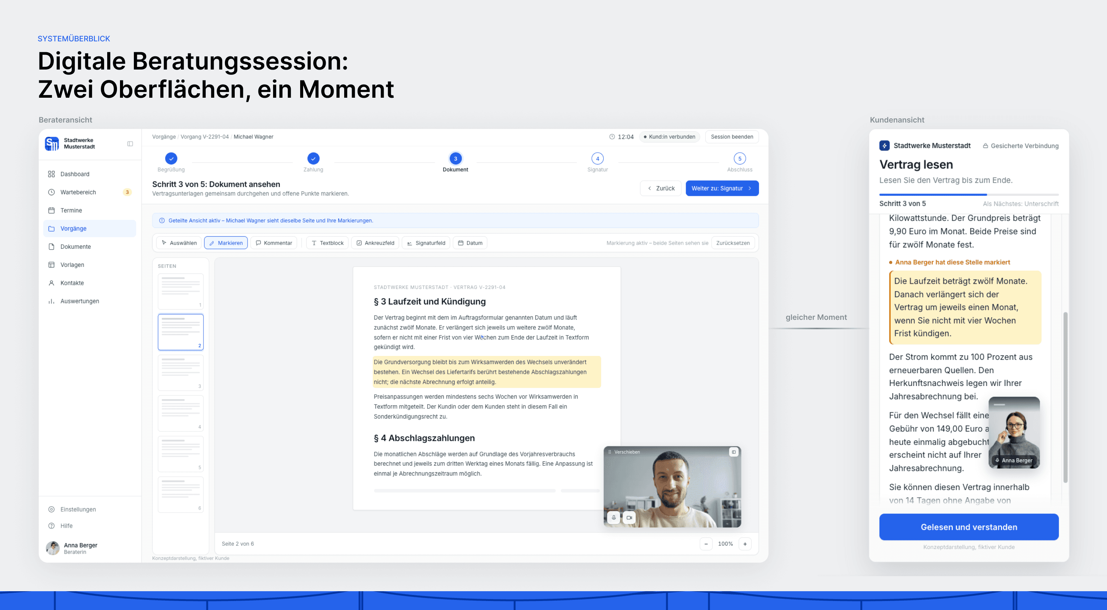Image resolution: width=1107 pixels, height=610 pixels.
Task: Select page 1 thumbnail
Action: [x=181, y=292]
